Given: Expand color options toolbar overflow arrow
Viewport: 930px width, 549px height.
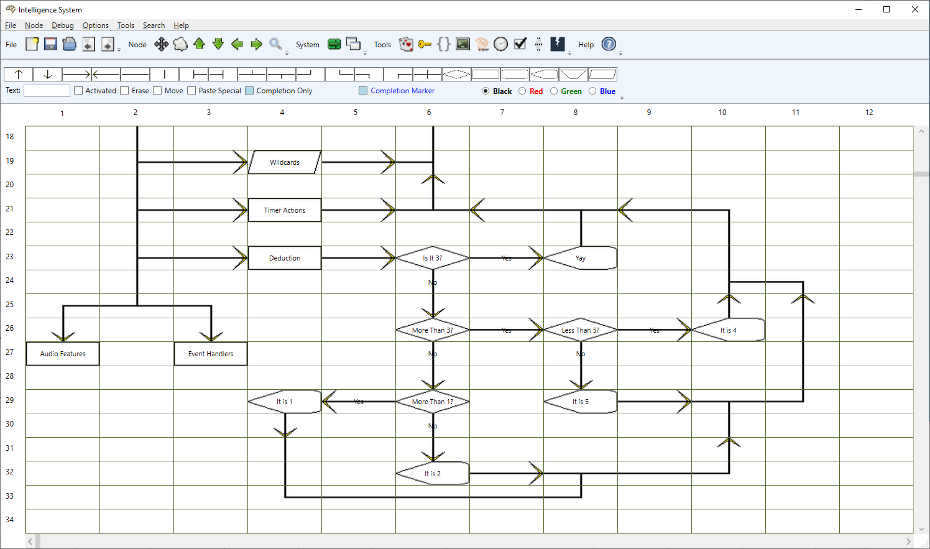Looking at the screenshot, I should pyautogui.click(x=622, y=98).
